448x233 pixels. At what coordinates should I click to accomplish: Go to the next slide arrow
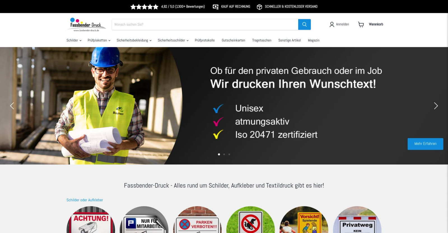(436, 106)
